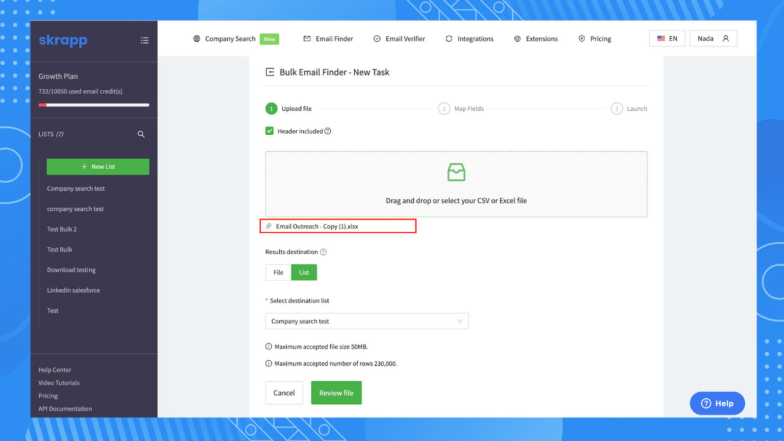Image resolution: width=784 pixels, height=441 pixels.
Task: Click step 1 Upload file indicator
Action: point(289,109)
